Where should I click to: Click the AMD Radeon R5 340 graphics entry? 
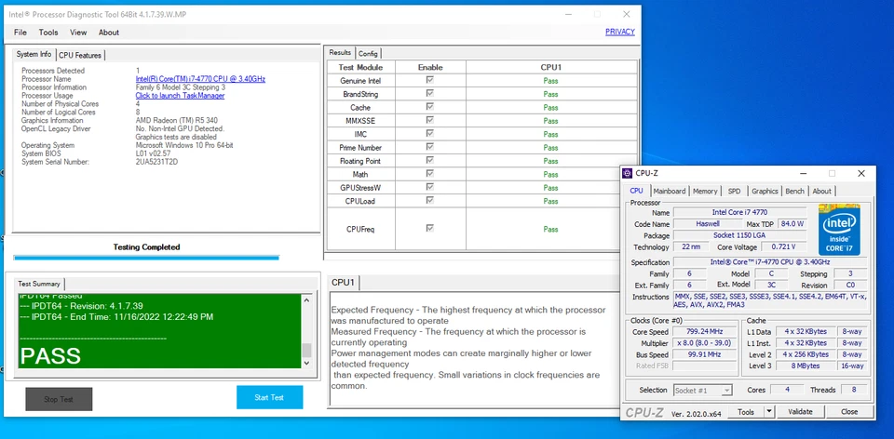(x=176, y=121)
